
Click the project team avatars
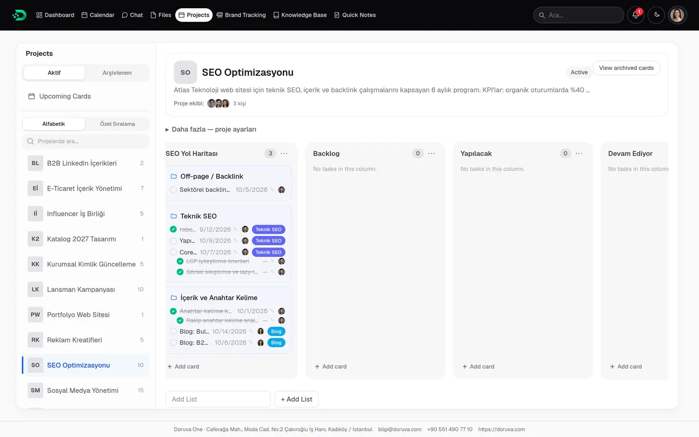pyautogui.click(x=218, y=103)
